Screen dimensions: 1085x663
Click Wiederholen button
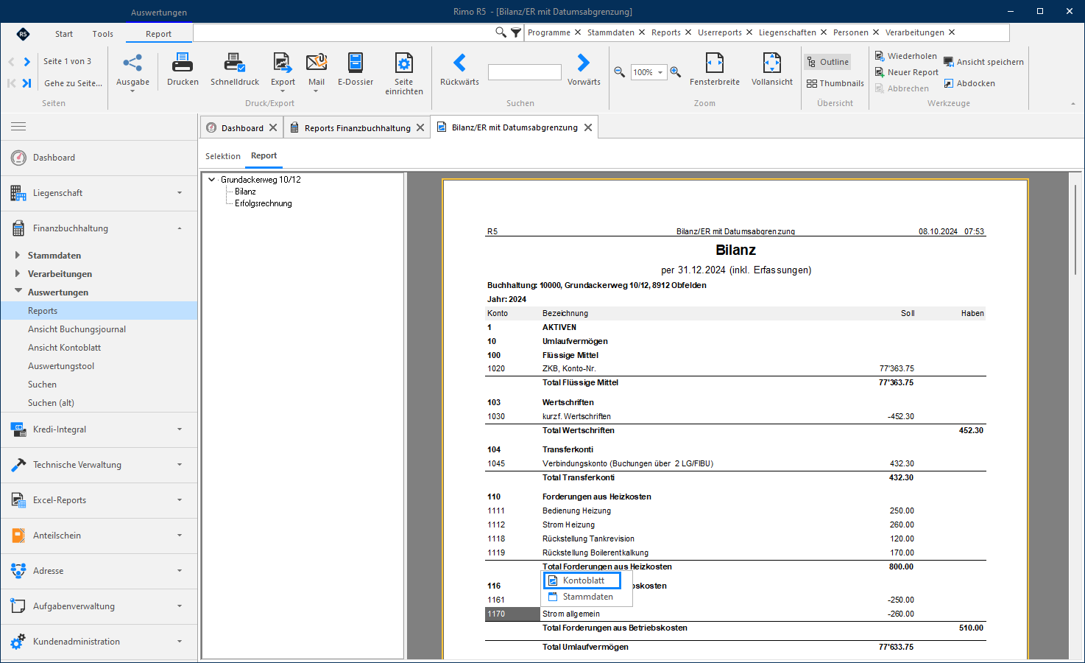pyautogui.click(x=905, y=56)
